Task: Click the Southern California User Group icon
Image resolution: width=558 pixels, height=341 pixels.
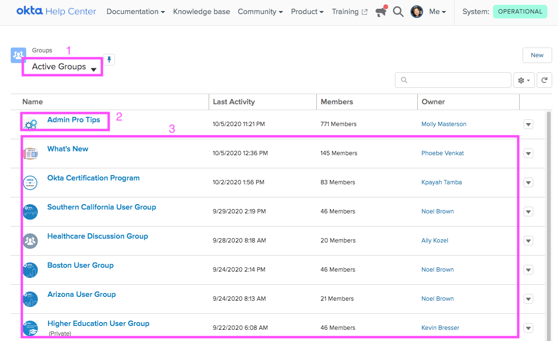Action: (x=30, y=212)
